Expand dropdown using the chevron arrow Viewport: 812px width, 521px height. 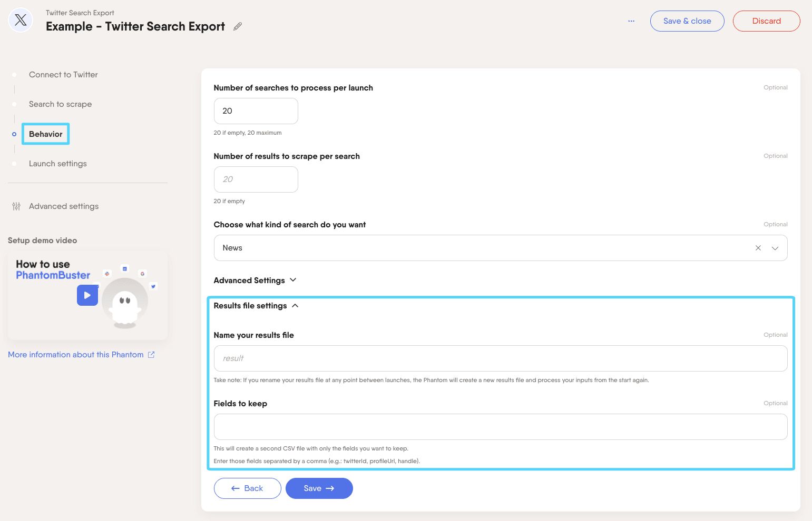(775, 248)
